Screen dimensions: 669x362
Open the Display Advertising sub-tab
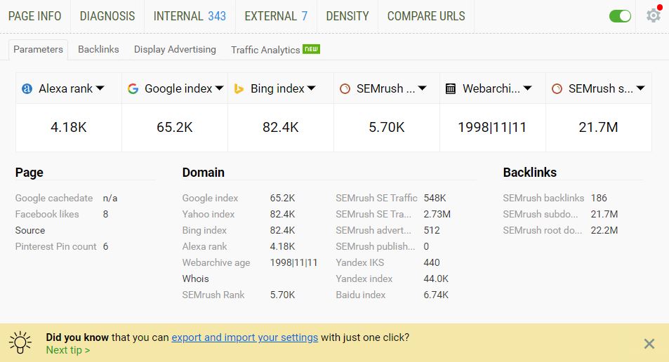[x=175, y=50]
